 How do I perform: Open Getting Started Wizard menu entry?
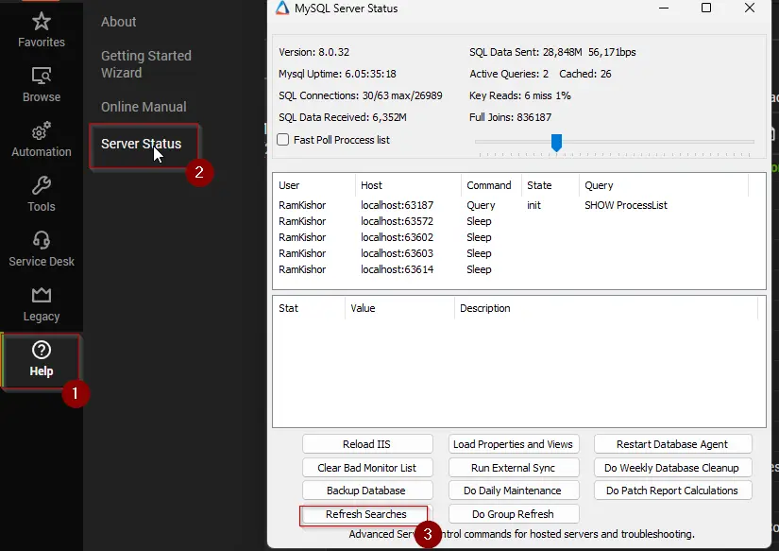(x=146, y=64)
